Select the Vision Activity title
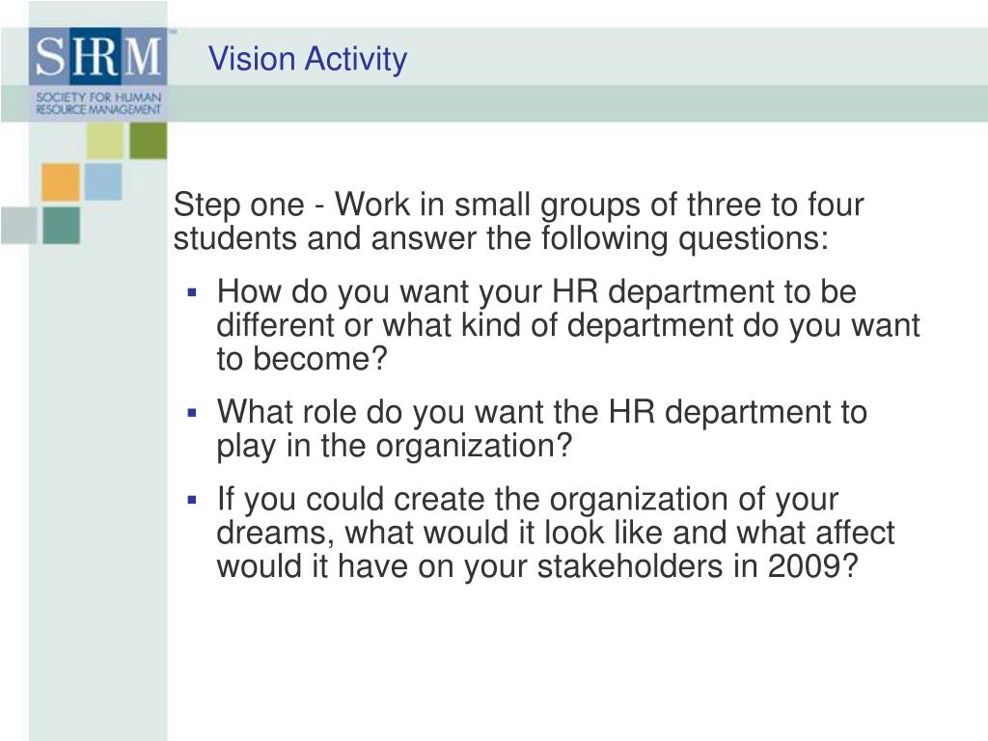This screenshot has width=988, height=741. pyautogui.click(x=308, y=59)
